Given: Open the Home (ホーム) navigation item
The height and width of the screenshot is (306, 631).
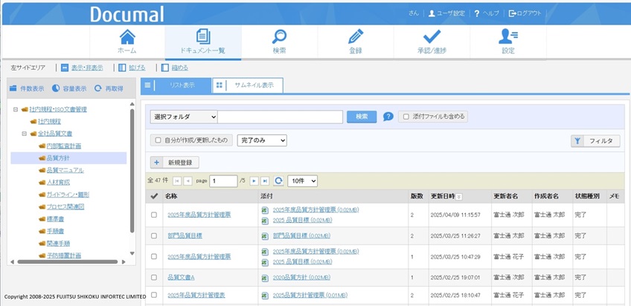Looking at the screenshot, I should click(x=127, y=42).
